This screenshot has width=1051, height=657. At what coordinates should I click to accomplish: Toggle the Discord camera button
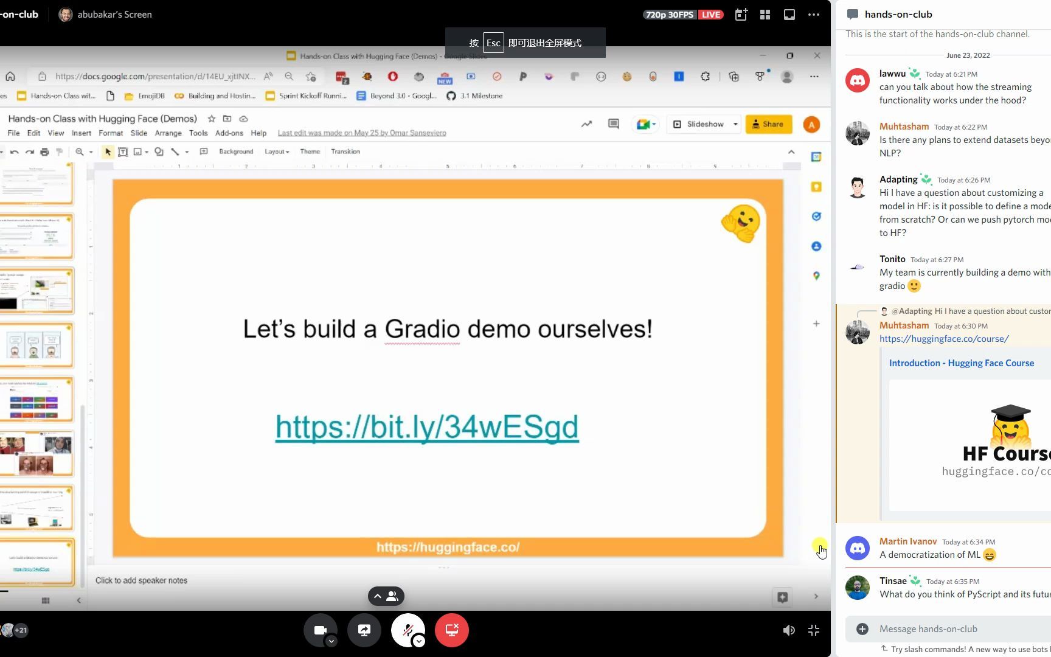(320, 630)
